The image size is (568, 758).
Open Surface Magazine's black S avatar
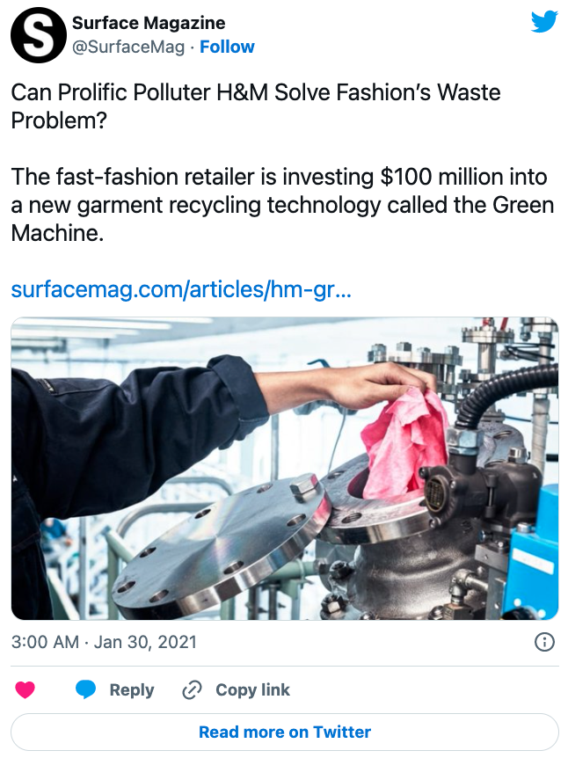pos(39,35)
